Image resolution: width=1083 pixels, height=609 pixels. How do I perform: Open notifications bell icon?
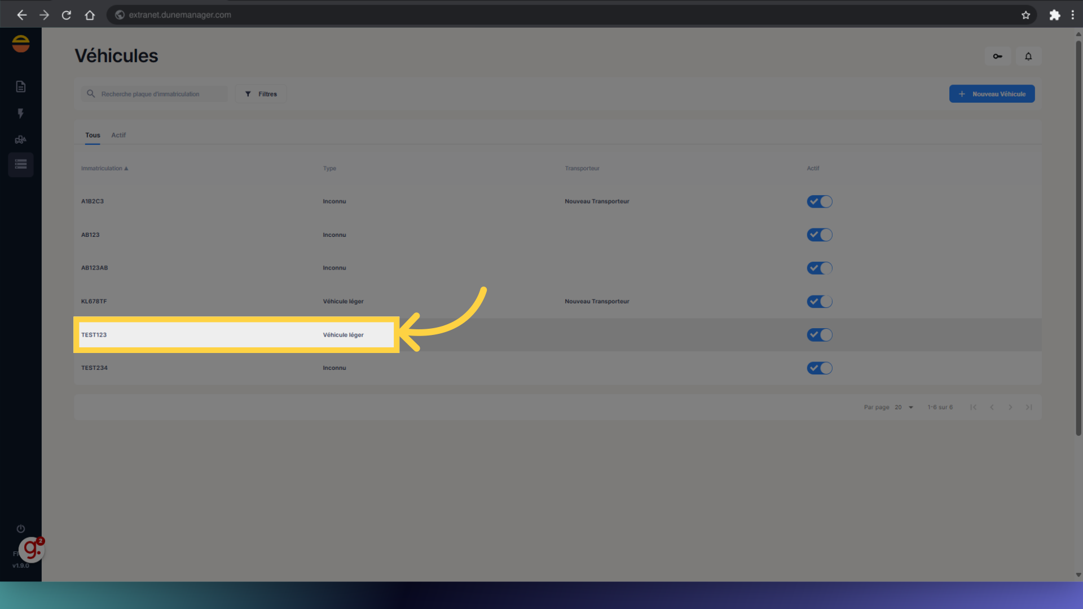[1028, 56]
